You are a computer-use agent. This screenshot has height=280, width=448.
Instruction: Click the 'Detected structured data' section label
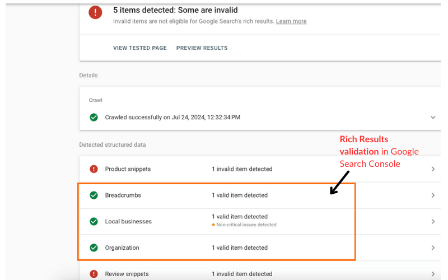coord(113,144)
